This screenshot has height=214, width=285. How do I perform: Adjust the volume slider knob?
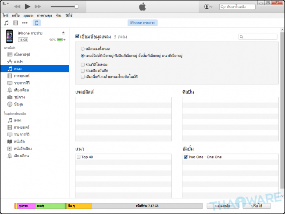click(x=77, y=7)
